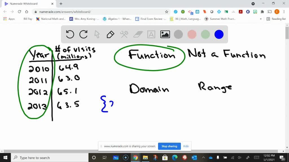289x162 pixels.
Task: Click the Undo arrow on the whiteboard toolbar
Action: (70, 34)
